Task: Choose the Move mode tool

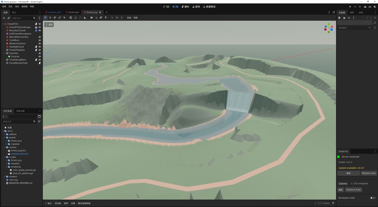Action: [50, 18]
